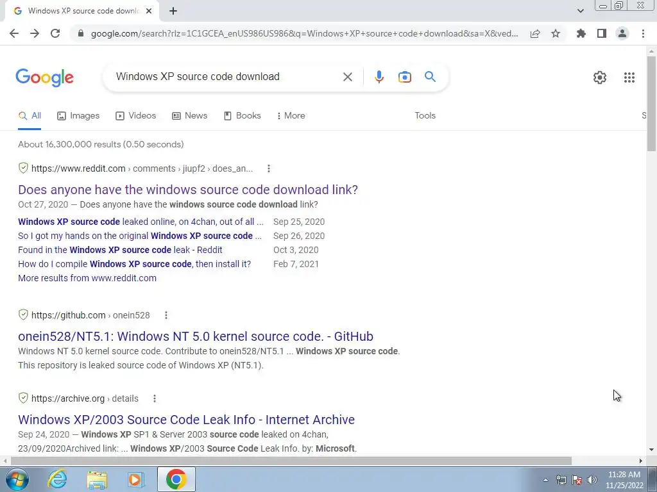
Task: Click the address bar URL
Action: [x=305, y=33]
